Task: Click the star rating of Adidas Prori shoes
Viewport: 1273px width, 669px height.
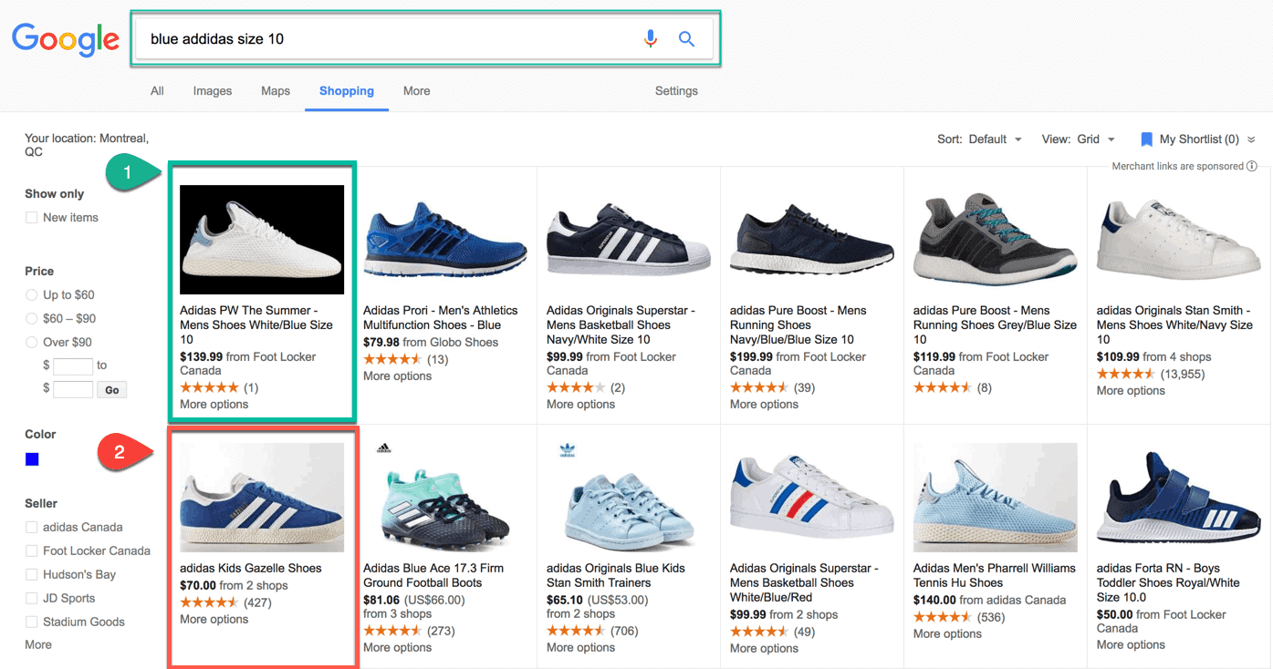Action: (392, 359)
